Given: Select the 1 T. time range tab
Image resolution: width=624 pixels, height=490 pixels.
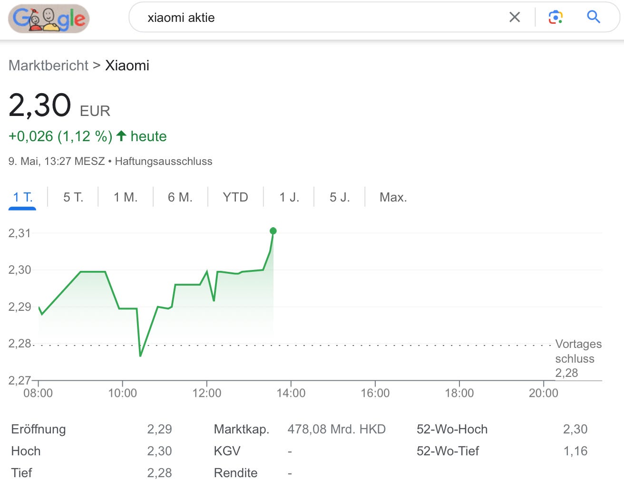Looking at the screenshot, I should [23, 197].
